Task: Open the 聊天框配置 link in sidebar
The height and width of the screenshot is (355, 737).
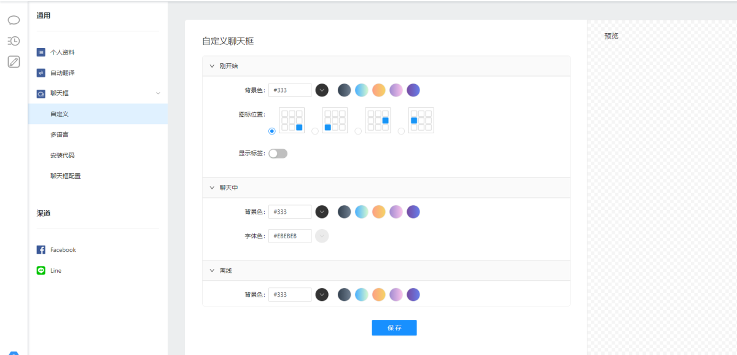Action: (x=65, y=176)
